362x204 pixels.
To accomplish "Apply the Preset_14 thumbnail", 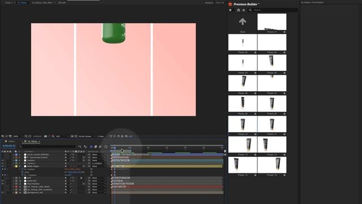I will point(243,165).
